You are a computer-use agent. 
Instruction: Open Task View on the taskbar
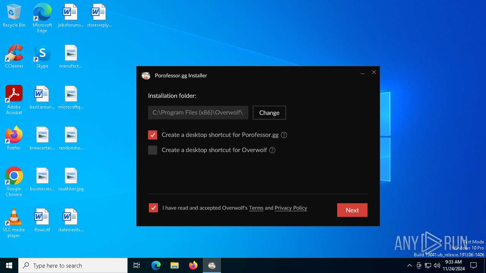click(137, 265)
